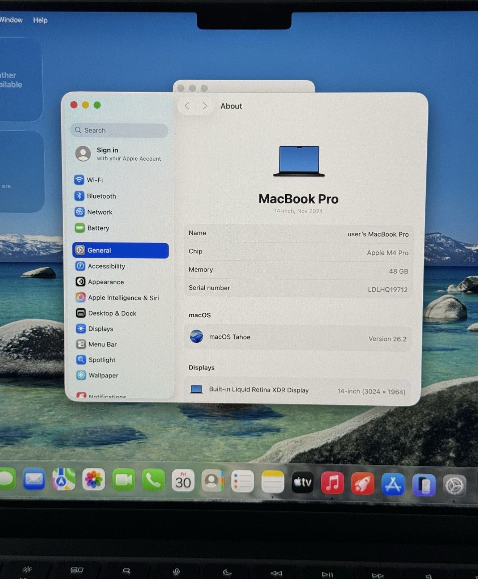Launch Mail from the Dock
Screen dimensions: 478x579
point(34,479)
